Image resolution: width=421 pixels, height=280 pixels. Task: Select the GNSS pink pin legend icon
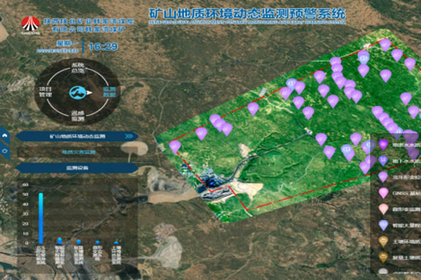[x=383, y=193]
